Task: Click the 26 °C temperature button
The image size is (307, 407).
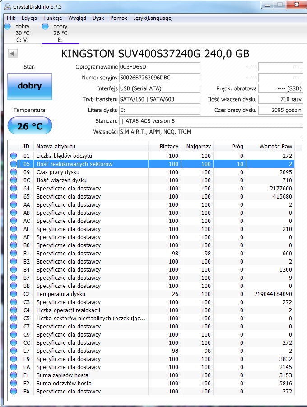Action: [30, 126]
